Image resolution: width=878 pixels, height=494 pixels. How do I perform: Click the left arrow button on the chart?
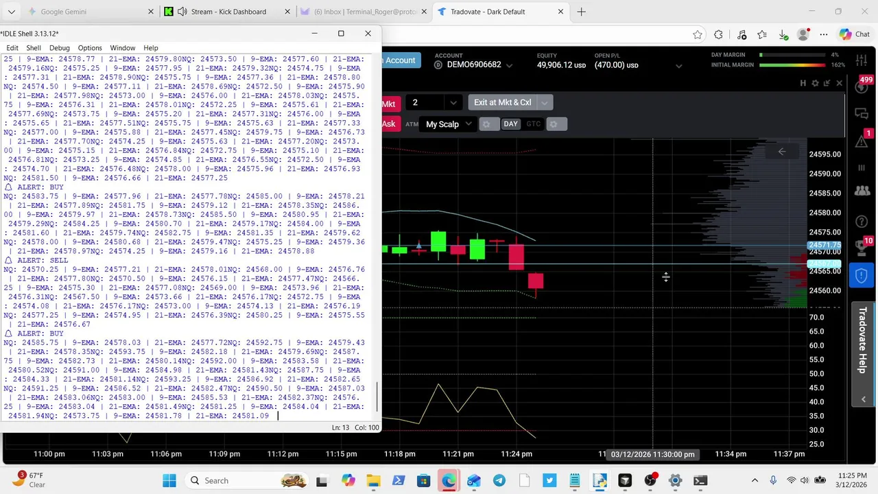[x=782, y=152]
